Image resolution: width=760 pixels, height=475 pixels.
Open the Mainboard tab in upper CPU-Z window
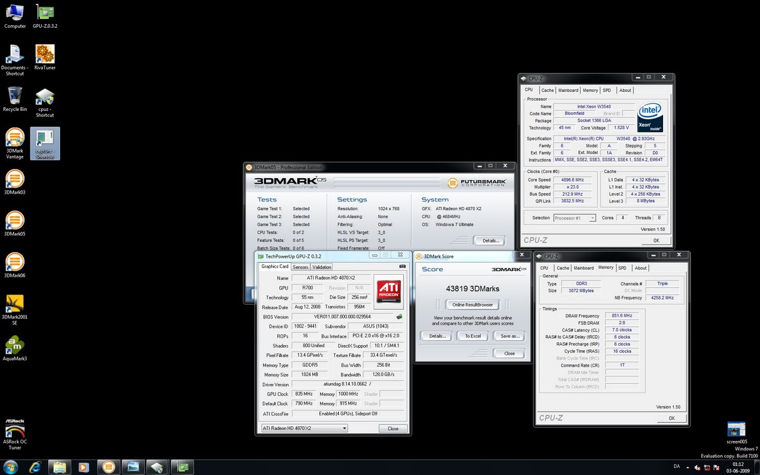pos(568,91)
